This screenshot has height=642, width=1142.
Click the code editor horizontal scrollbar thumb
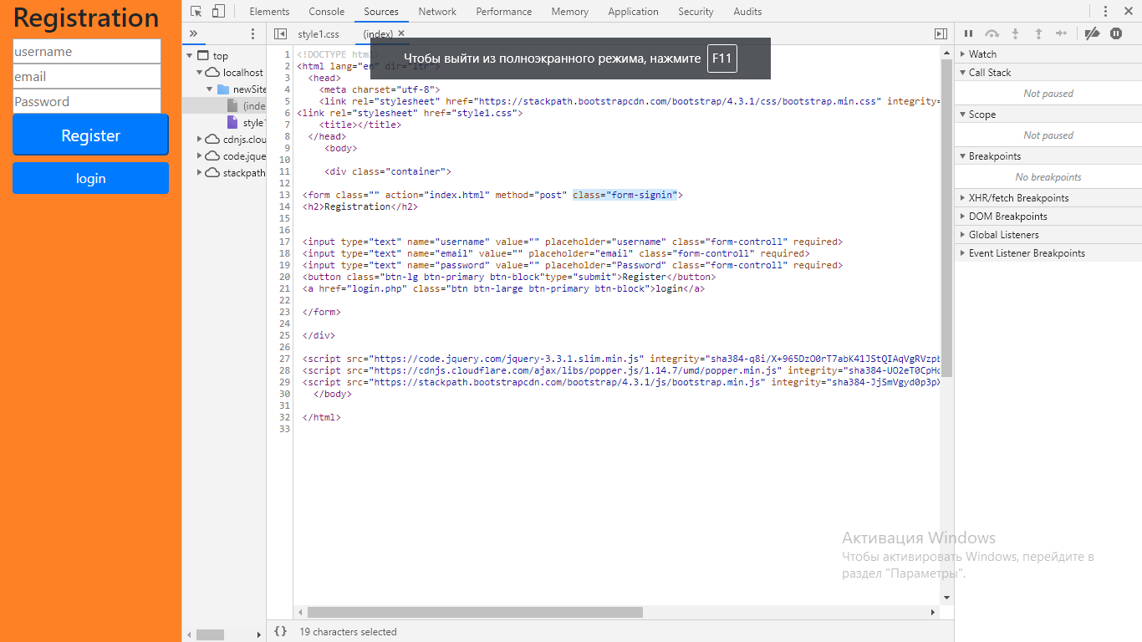point(475,612)
